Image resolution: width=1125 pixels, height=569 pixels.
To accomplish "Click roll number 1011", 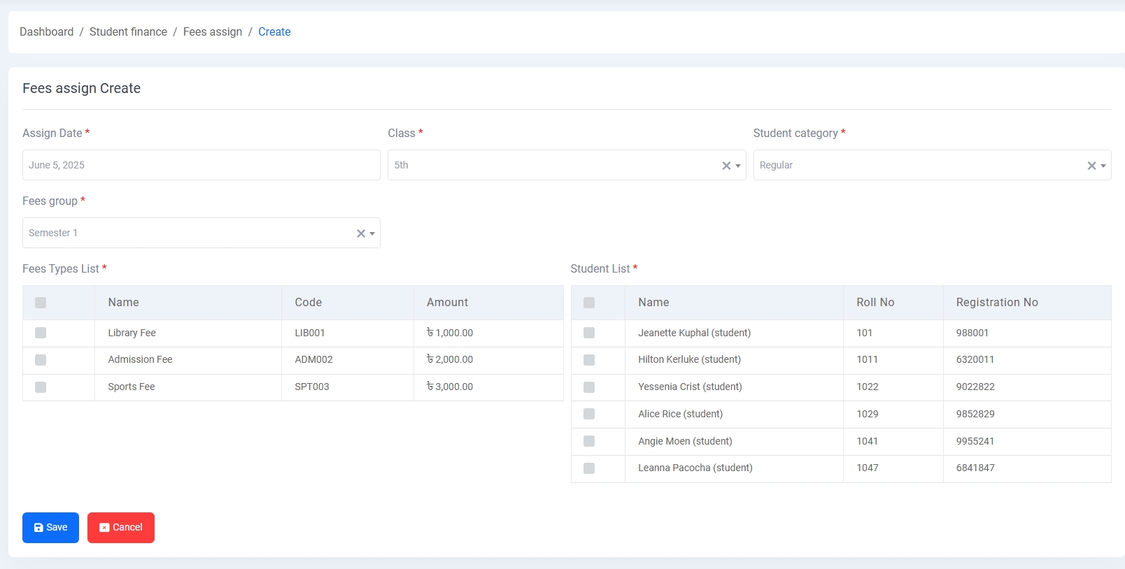I will pos(867,359).
